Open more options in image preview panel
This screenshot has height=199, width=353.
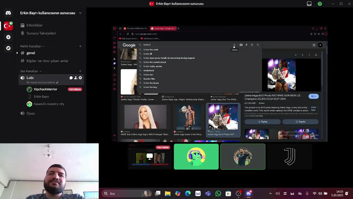309,55
